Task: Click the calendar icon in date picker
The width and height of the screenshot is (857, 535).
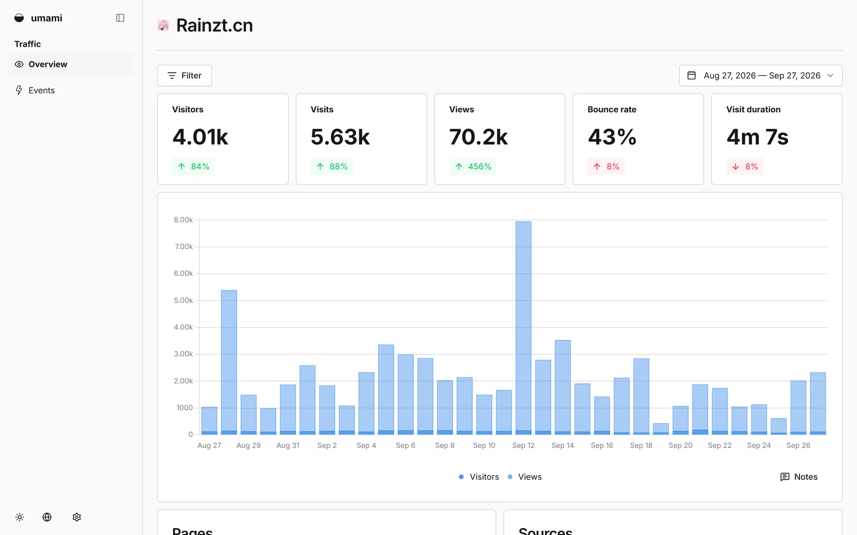Action: [692, 76]
